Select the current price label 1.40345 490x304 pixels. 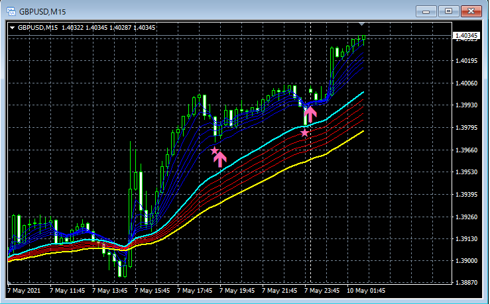pos(466,35)
